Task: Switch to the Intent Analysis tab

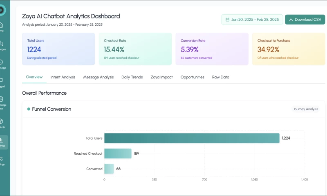Action: (63, 77)
